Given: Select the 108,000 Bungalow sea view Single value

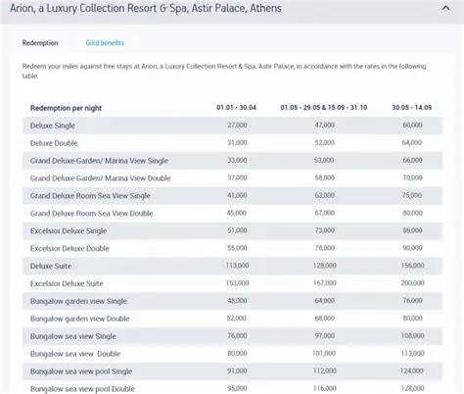Looking at the screenshot, I should click(x=412, y=336).
